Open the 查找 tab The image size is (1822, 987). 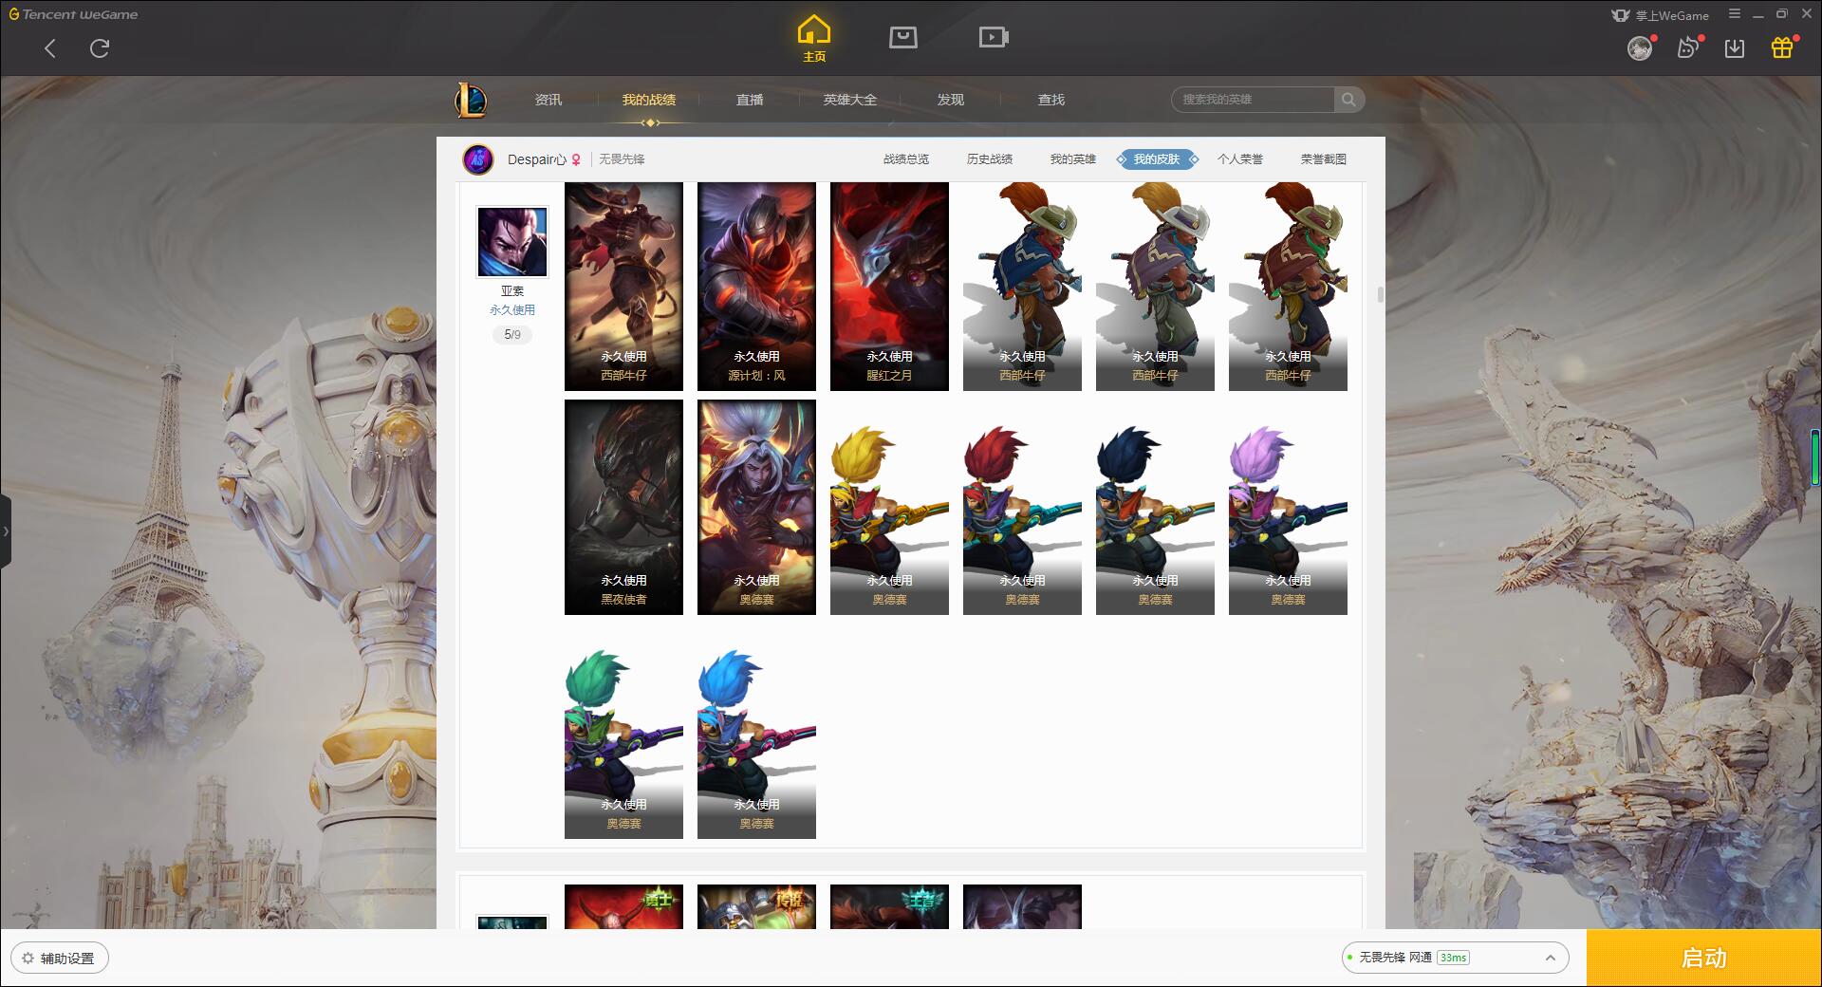point(1051,100)
